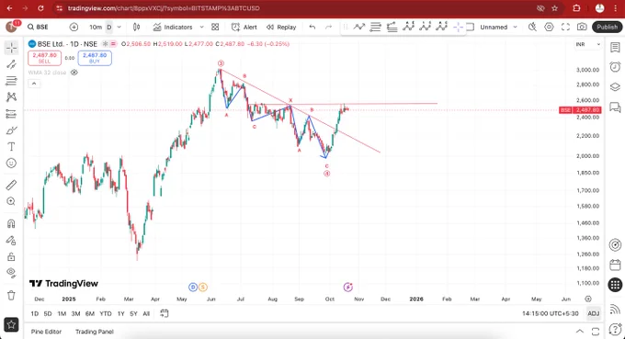Empty drawings with the trash icon

coord(11,295)
